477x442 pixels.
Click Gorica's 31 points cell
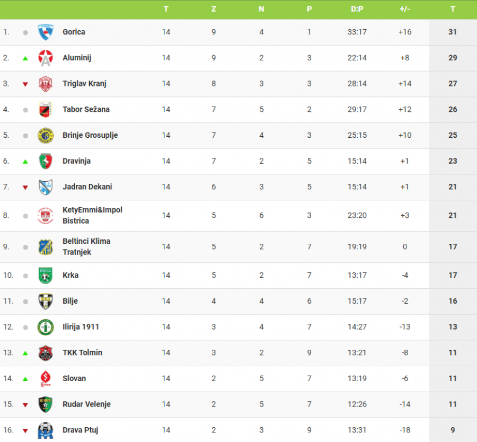click(x=453, y=32)
